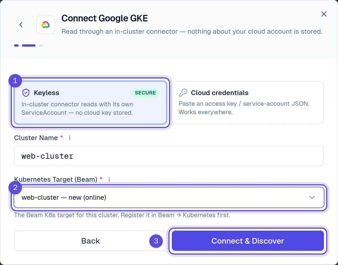Screen dimensions: 338x265
Task: Click the Connect Google GKE heading
Action: [104, 19]
